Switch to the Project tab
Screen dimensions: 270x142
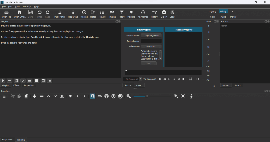pyautogui.click(x=139, y=85)
